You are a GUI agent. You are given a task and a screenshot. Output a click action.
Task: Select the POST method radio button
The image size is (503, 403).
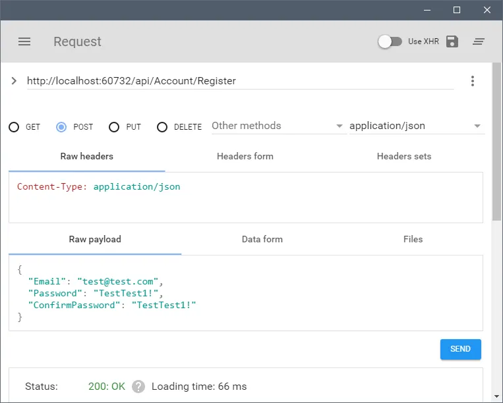61,127
